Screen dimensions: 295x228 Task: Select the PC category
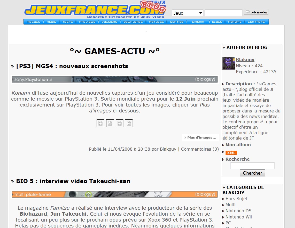[x=228, y=223]
